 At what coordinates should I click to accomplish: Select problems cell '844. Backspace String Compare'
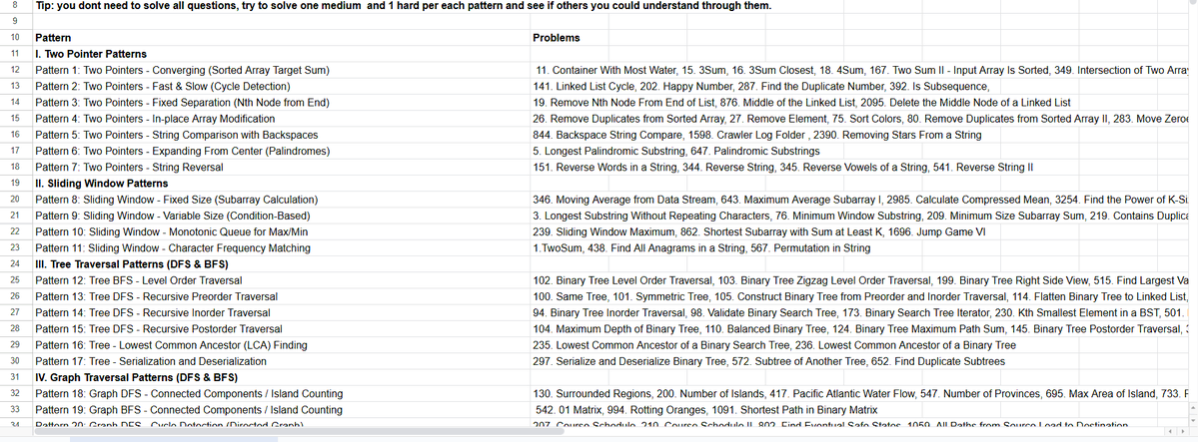coord(757,135)
